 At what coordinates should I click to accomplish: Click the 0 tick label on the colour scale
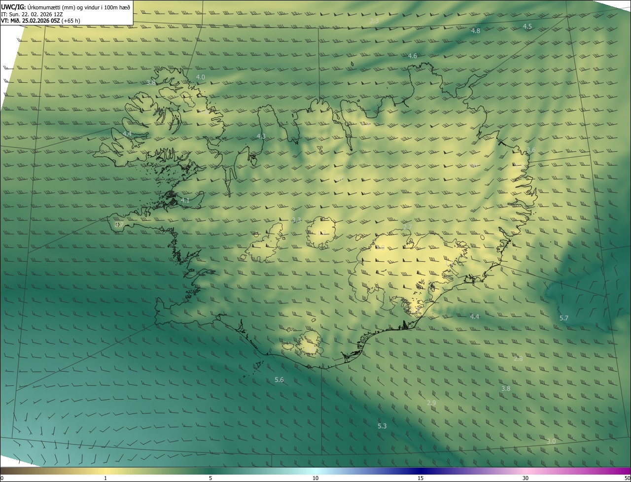[2, 478]
